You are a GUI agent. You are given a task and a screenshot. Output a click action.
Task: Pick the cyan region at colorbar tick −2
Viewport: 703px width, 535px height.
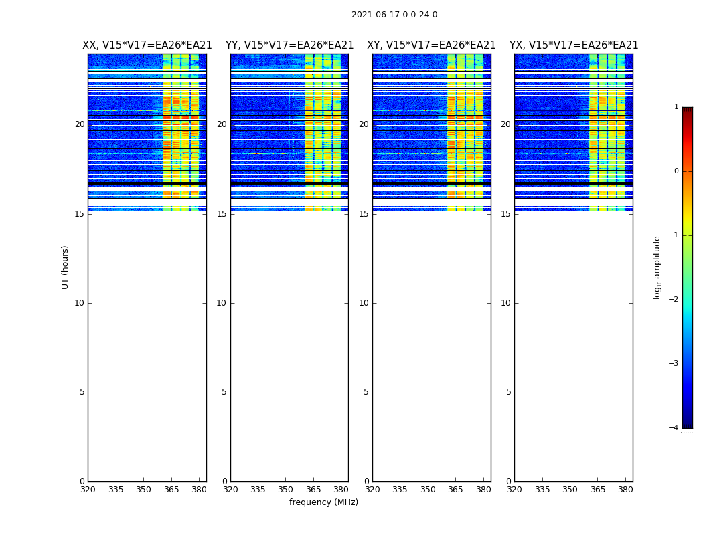[687, 300]
